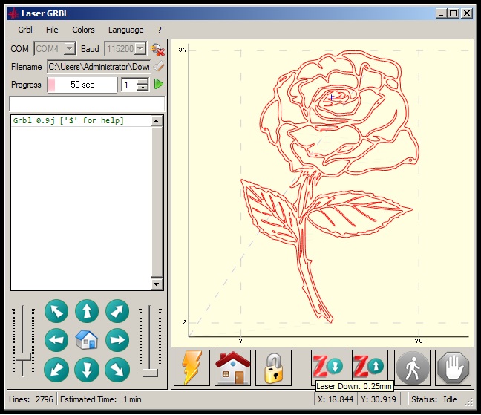Click the hand feed hold stop icon
The image size is (481, 415).
pyautogui.click(x=453, y=367)
